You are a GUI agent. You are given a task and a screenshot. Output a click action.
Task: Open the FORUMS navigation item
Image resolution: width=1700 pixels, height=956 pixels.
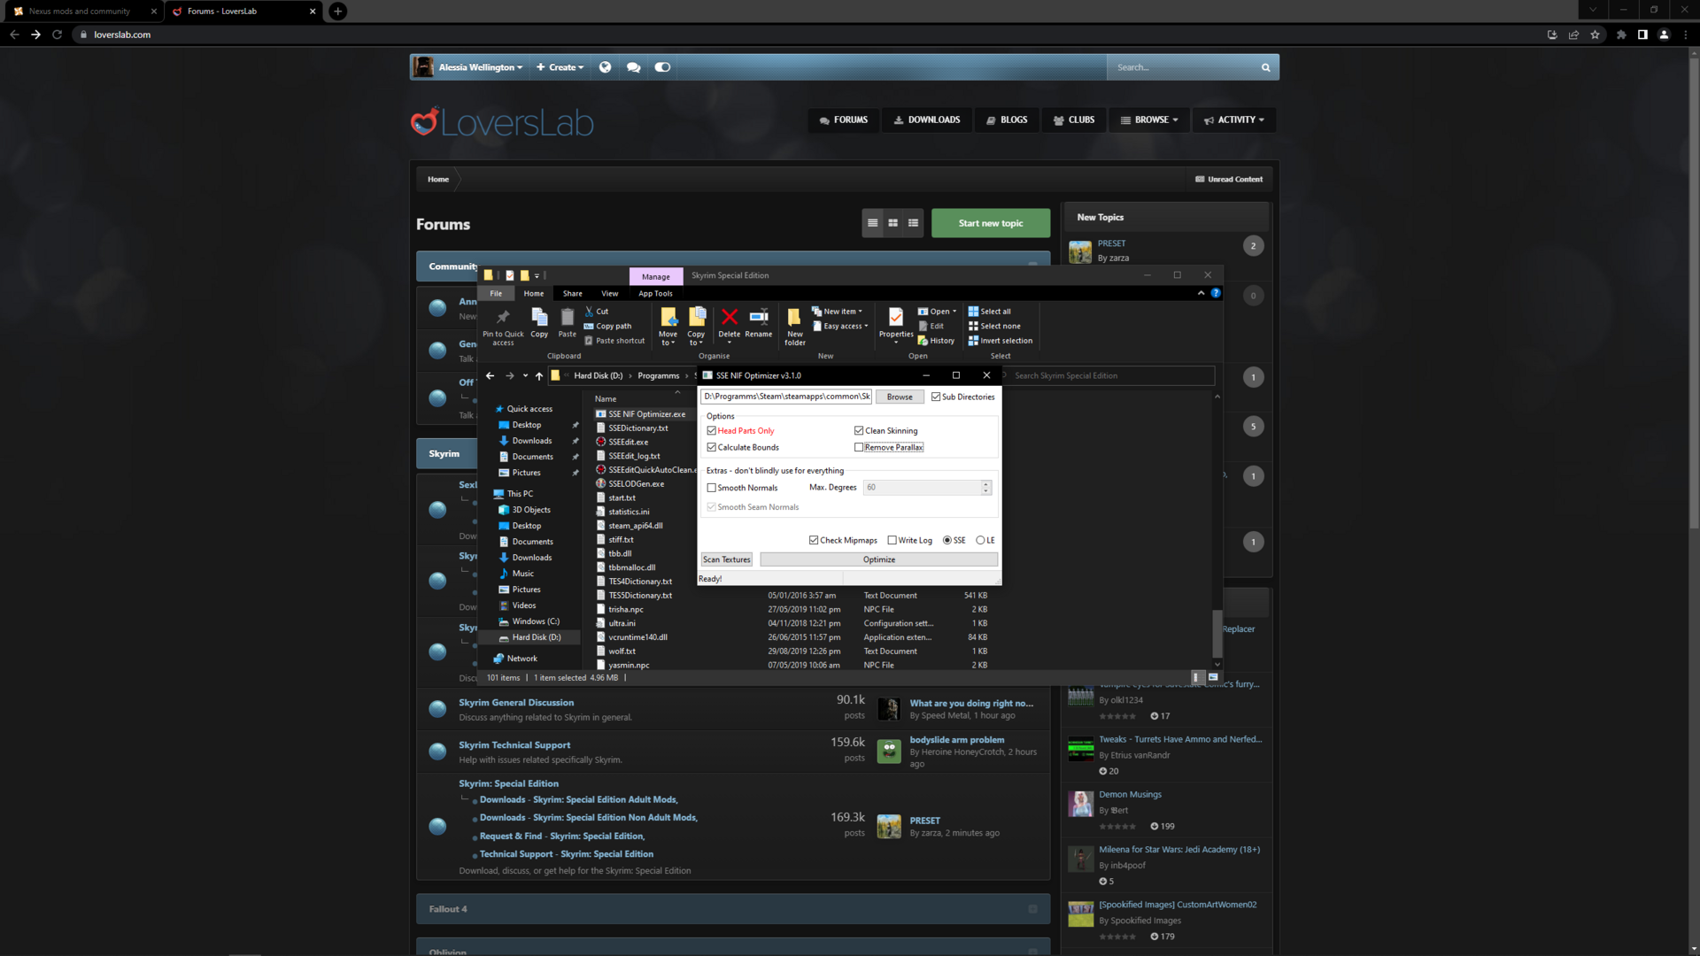(x=844, y=119)
